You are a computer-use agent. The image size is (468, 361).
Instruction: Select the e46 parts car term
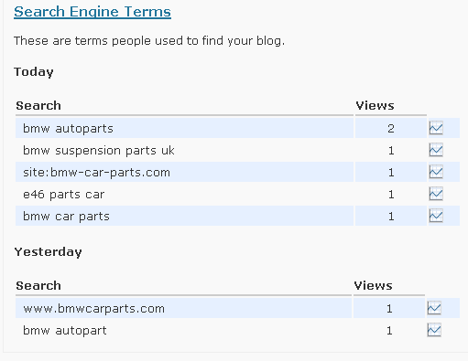coord(64,195)
